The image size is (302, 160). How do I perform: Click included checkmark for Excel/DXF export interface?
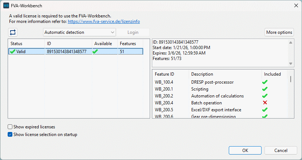pos(265,110)
